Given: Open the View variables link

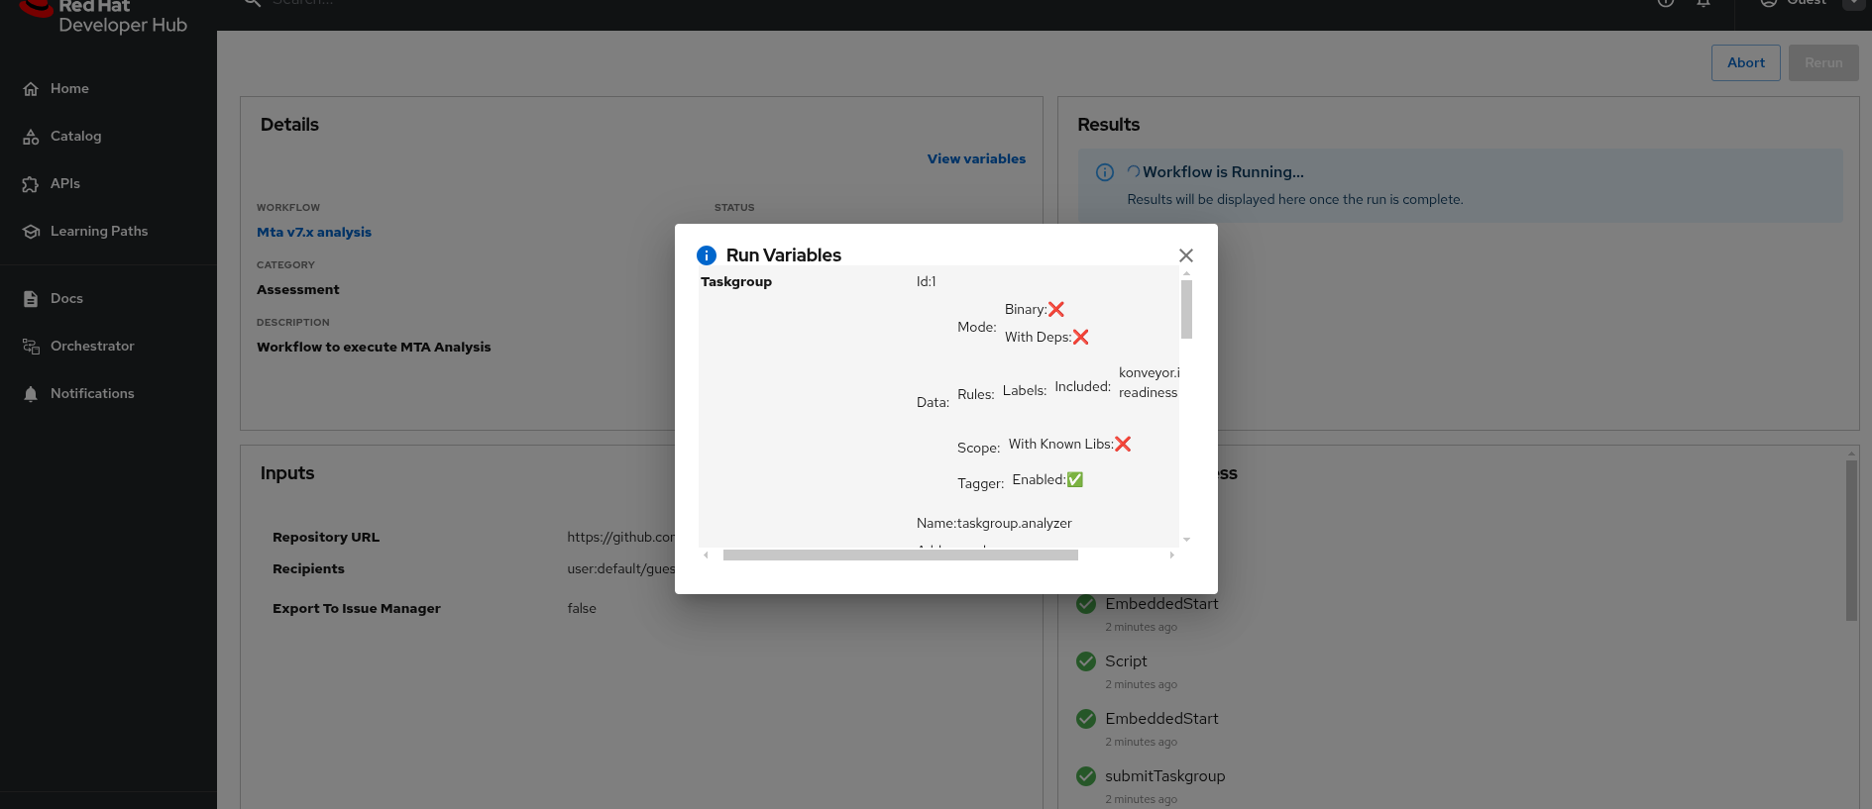Looking at the screenshot, I should click(976, 159).
